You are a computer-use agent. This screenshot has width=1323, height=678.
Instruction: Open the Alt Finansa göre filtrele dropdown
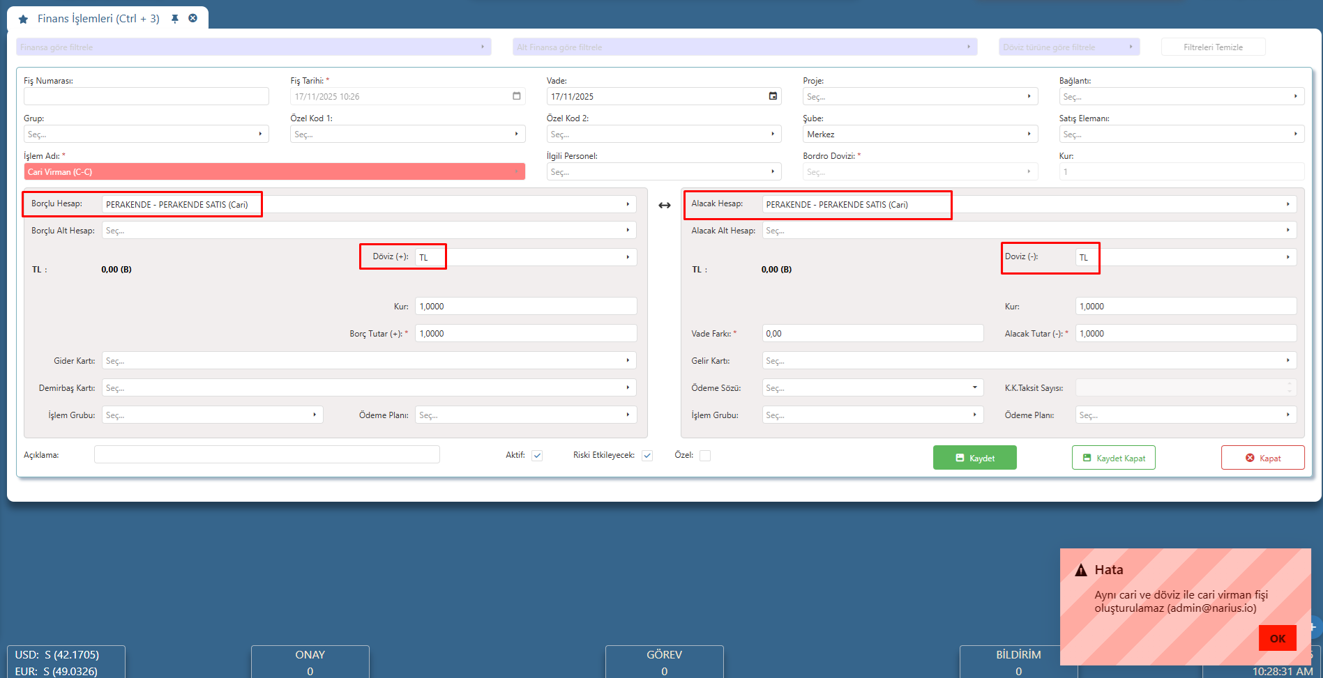745,47
